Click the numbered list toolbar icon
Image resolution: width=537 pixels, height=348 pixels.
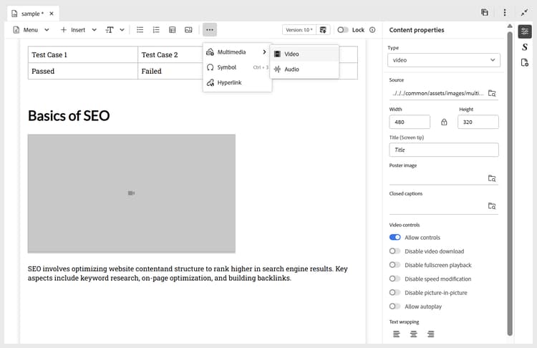point(156,30)
